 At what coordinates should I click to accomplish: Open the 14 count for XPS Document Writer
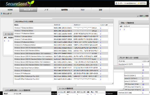pyautogui.click(x=143, y=84)
